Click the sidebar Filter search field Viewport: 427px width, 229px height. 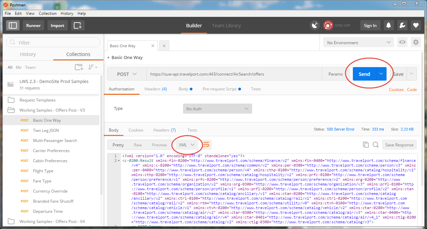pos(53,42)
